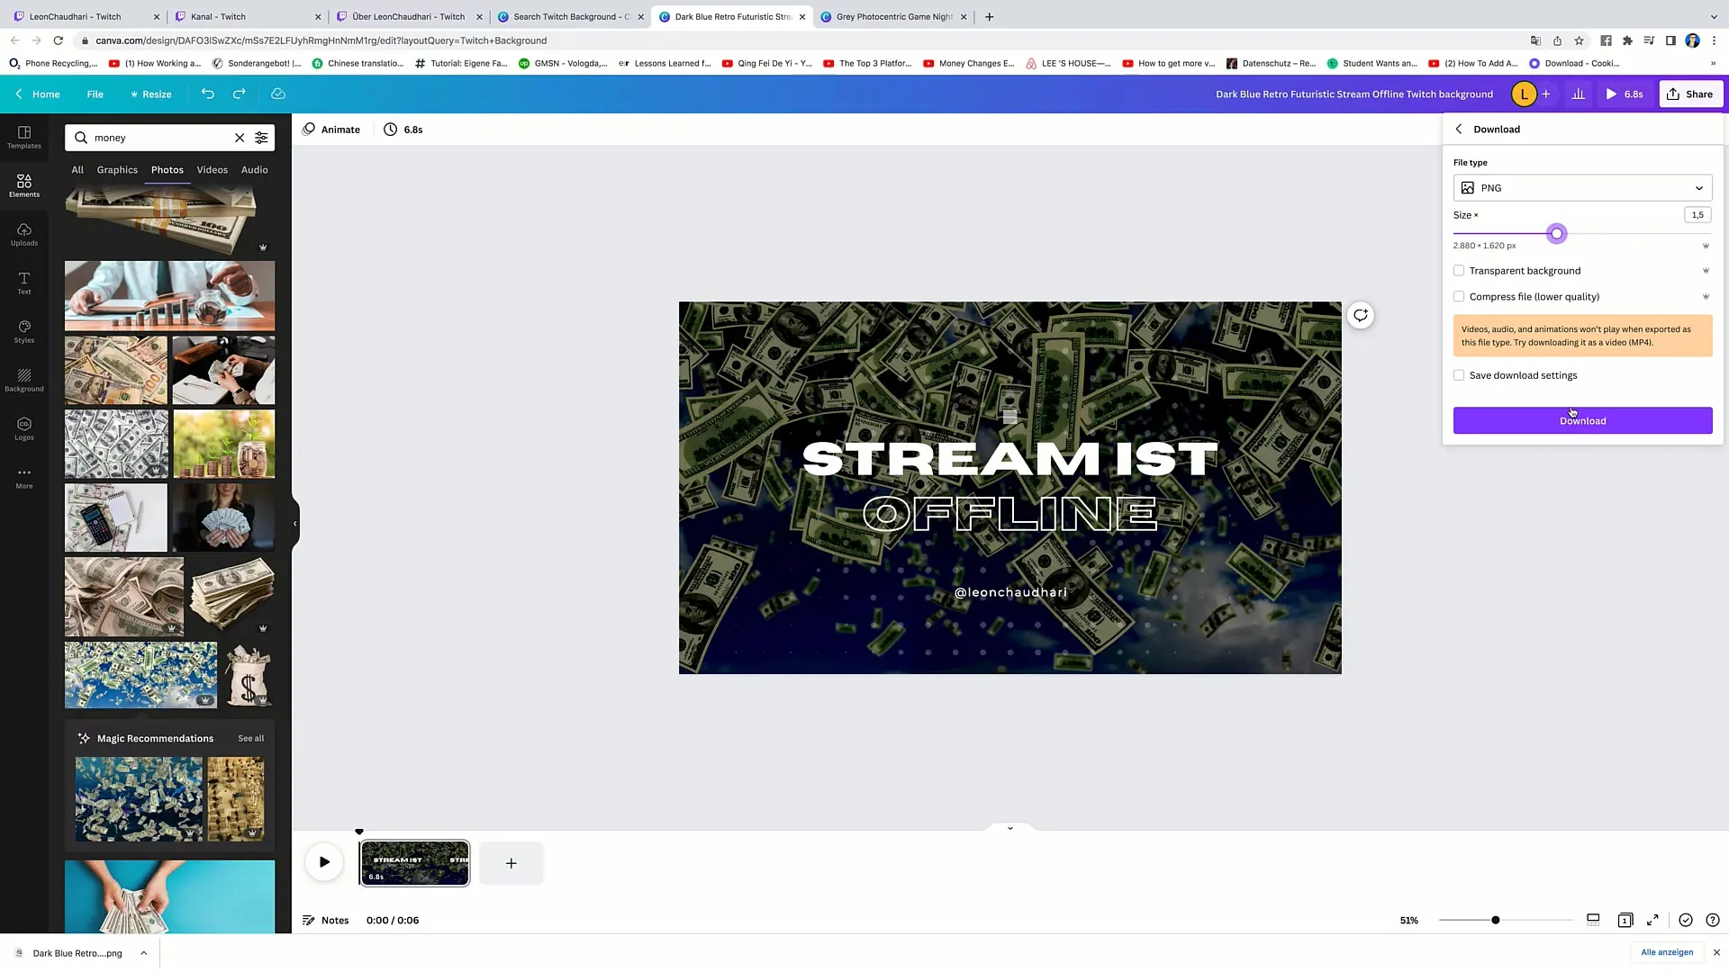
Task: Expand the 2880x1620px size dropdown
Action: coord(1706,246)
